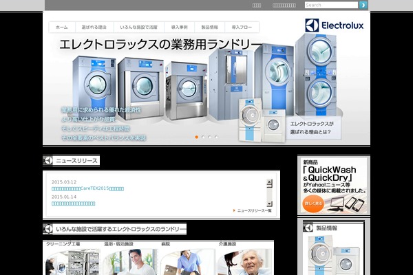Select the second carousel dot

click(x=203, y=137)
